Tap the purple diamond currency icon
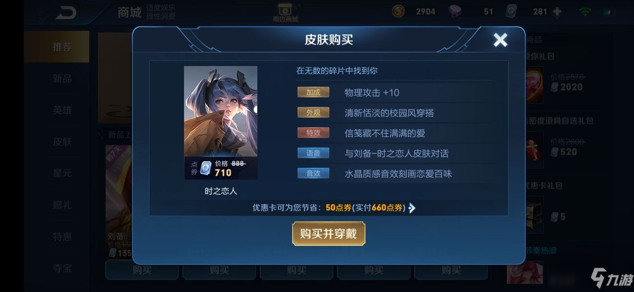 pos(455,12)
